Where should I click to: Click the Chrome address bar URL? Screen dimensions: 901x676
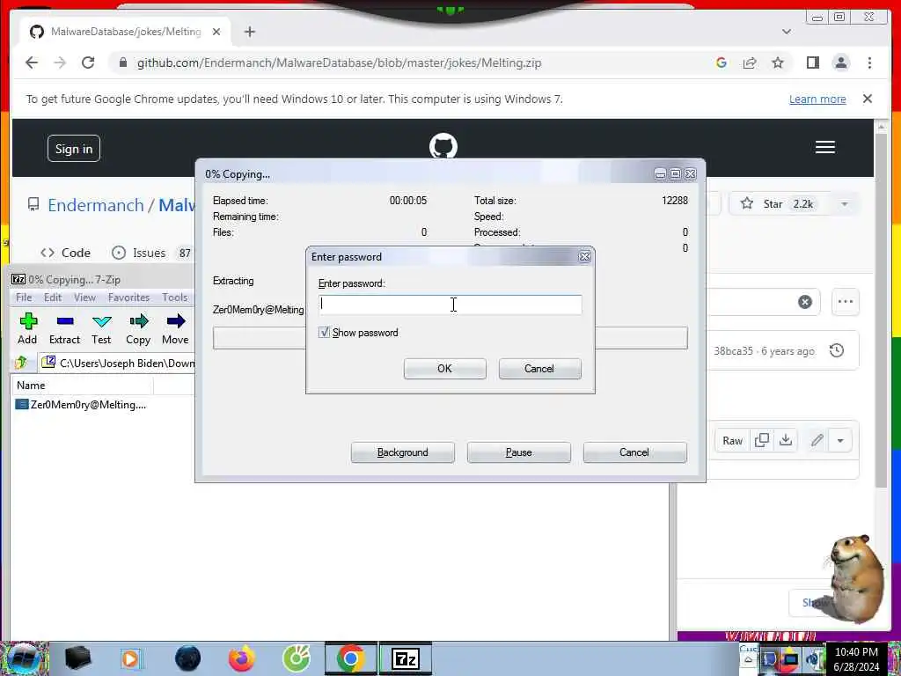coord(339,62)
